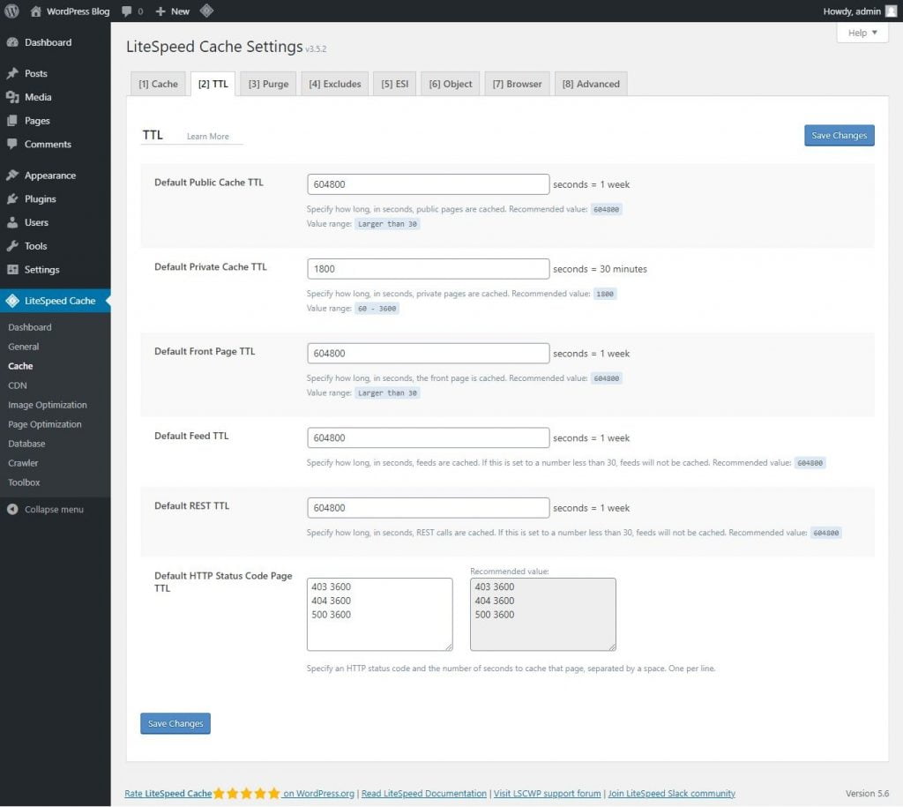The width and height of the screenshot is (903, 807).
Task: Click the Media icon in sidebar
Action: click(x=12, y=97)
